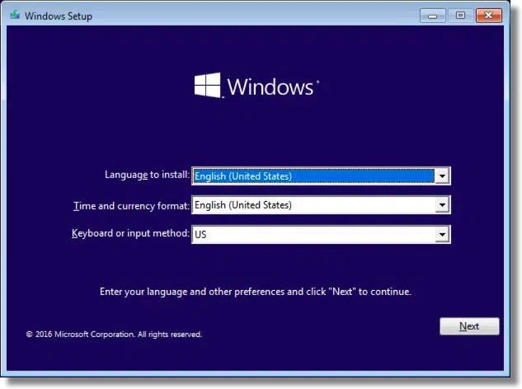Expand the Time and currency format dropdown arrow
This screenshot has height=389, width=522.
point(442,205)
